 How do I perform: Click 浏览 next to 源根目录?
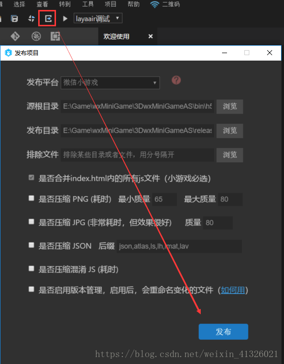[230, 107]
